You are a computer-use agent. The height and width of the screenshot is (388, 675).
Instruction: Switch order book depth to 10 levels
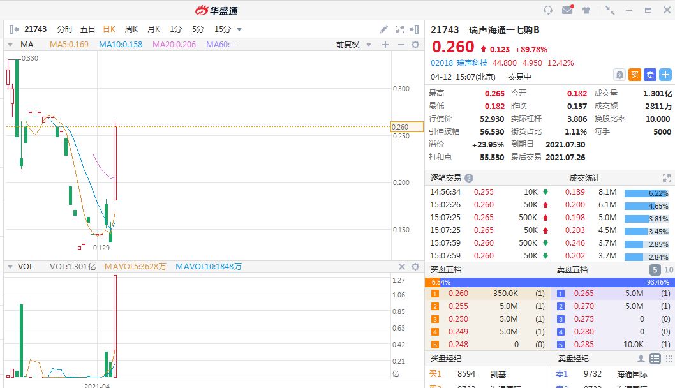click(668, 270)
